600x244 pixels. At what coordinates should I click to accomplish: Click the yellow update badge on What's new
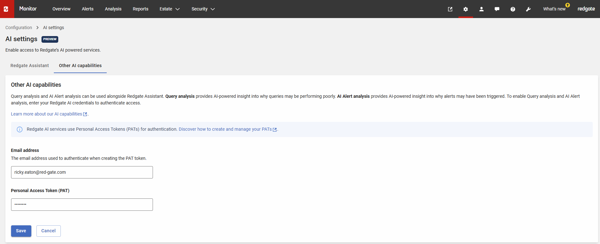568,5
